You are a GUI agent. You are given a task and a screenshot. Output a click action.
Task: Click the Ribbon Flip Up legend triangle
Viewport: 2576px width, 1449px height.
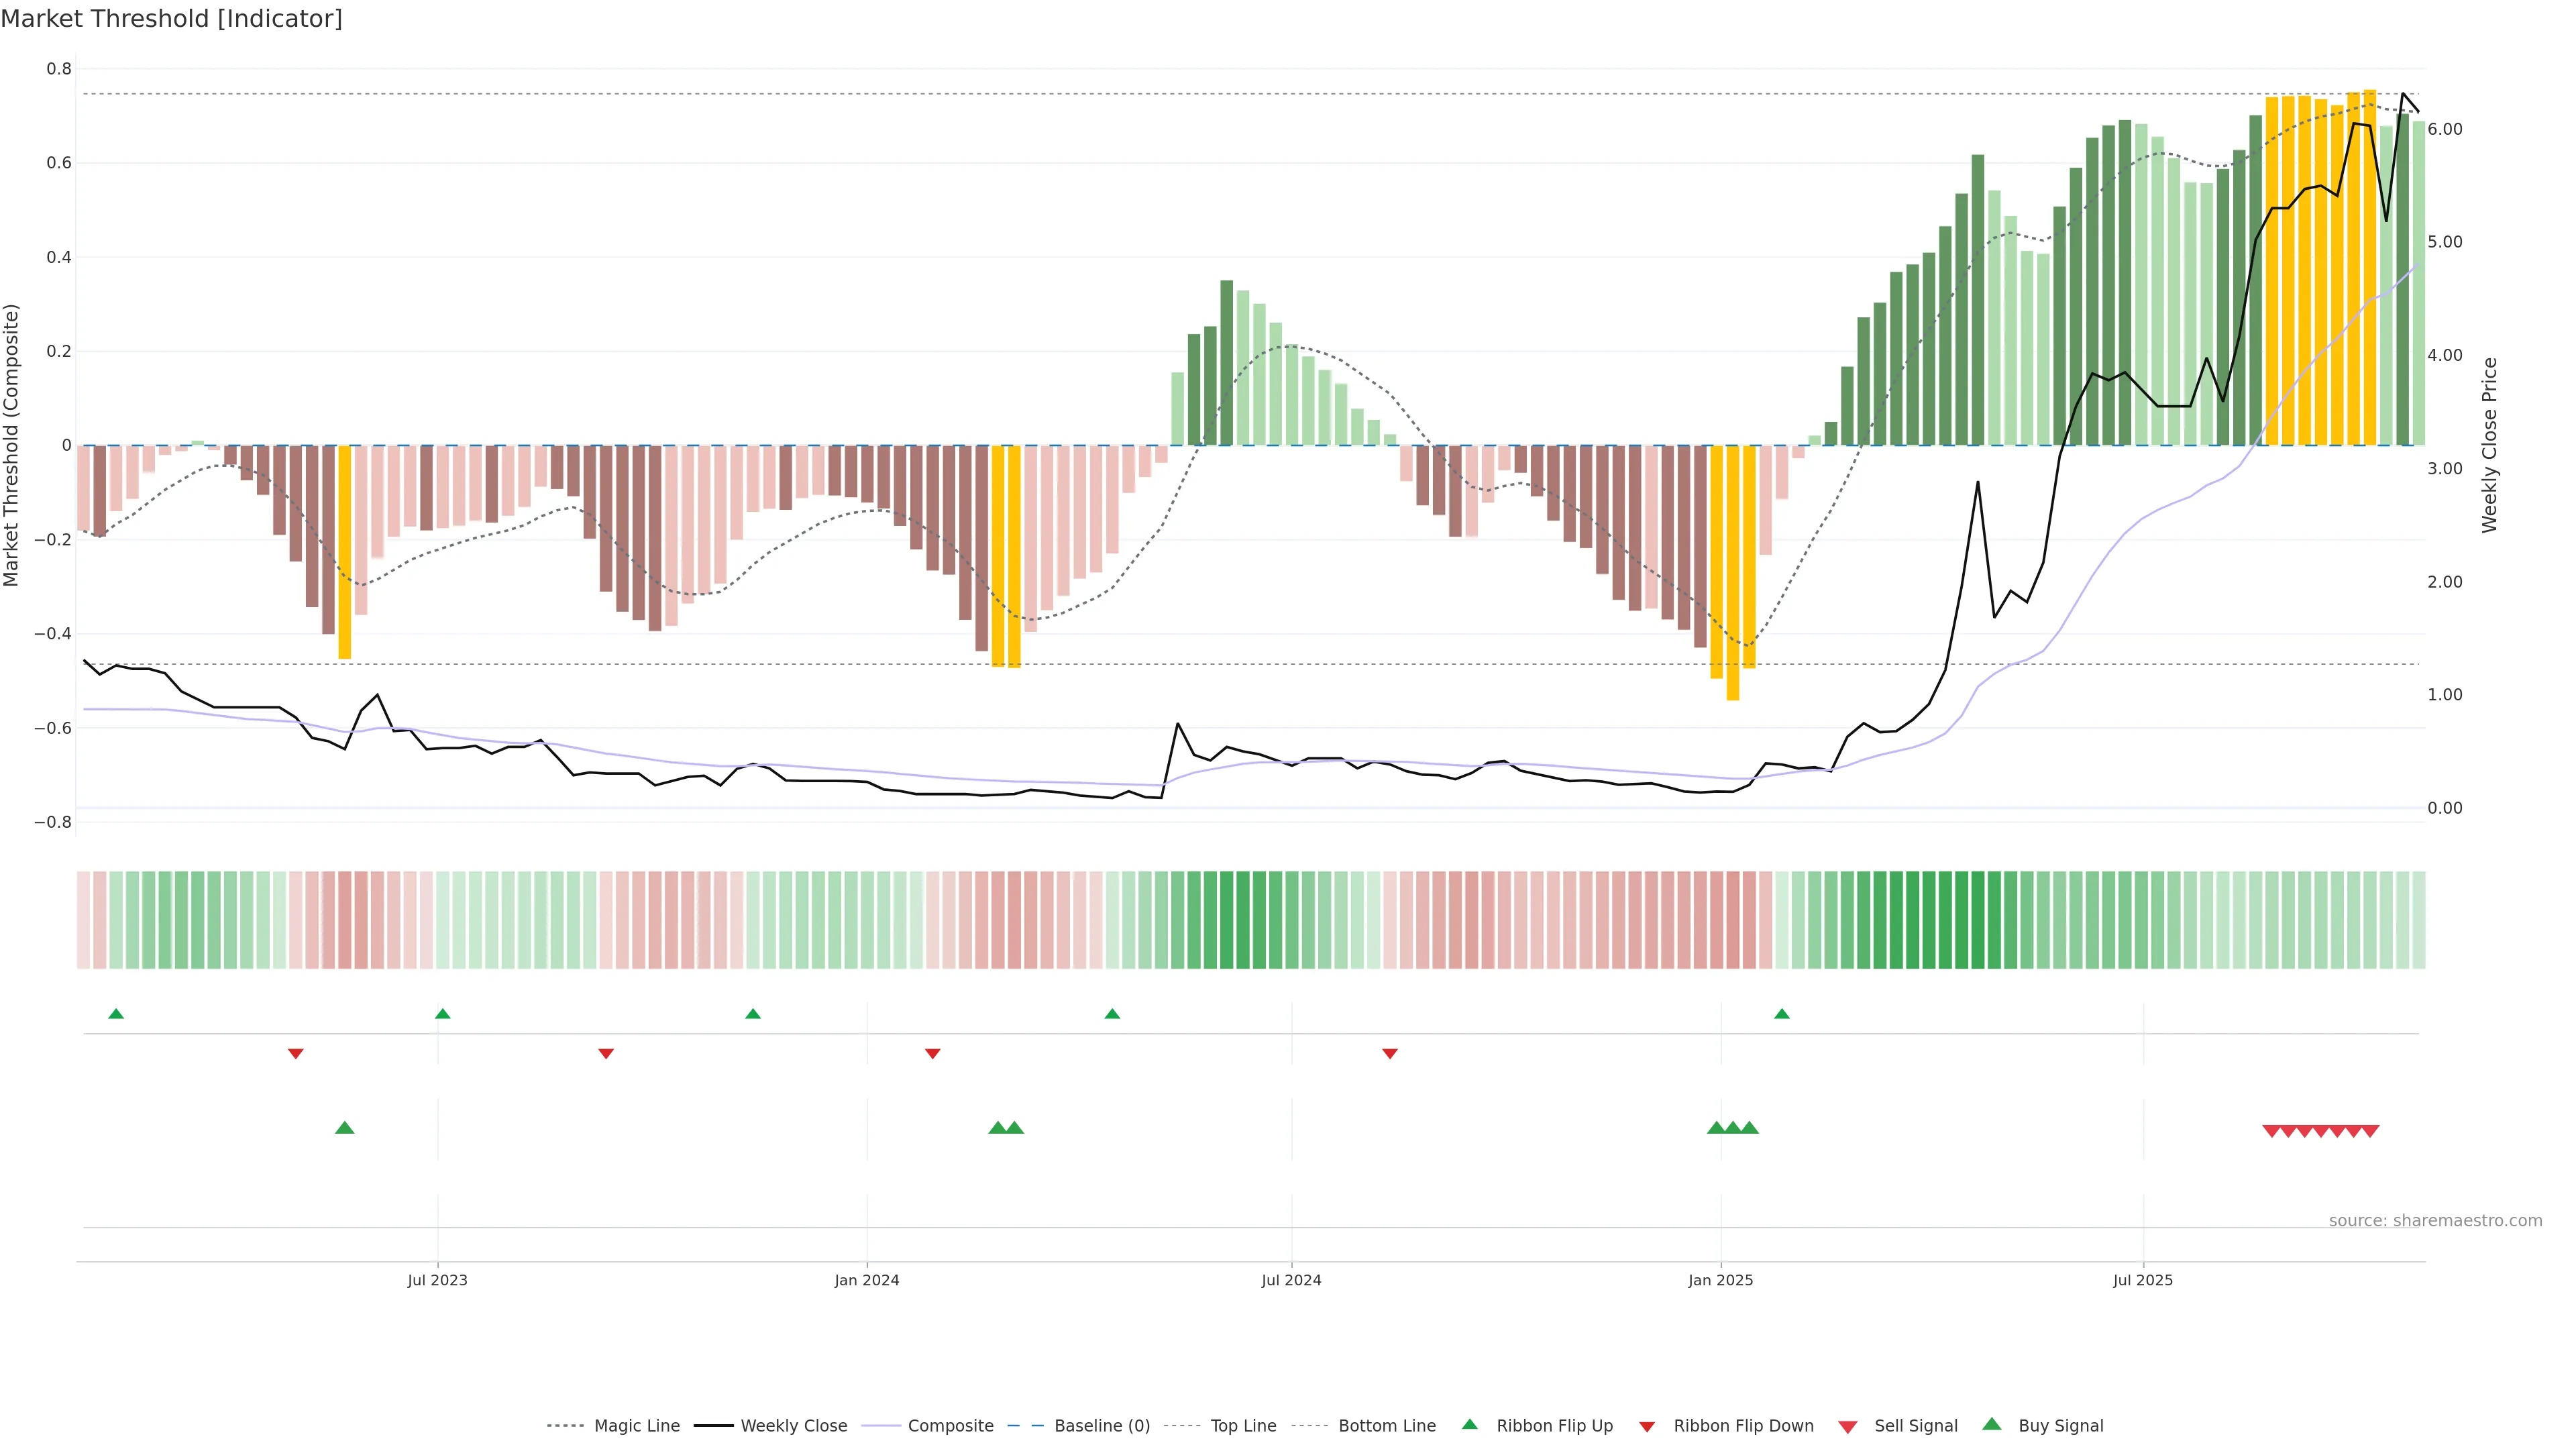(1469, 1424)
